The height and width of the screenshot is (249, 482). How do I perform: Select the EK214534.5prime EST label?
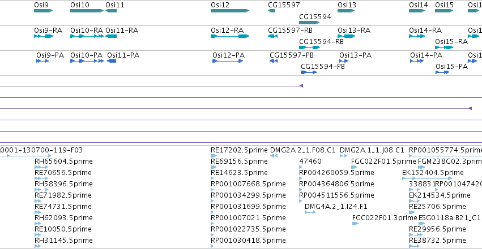(440, 195)
